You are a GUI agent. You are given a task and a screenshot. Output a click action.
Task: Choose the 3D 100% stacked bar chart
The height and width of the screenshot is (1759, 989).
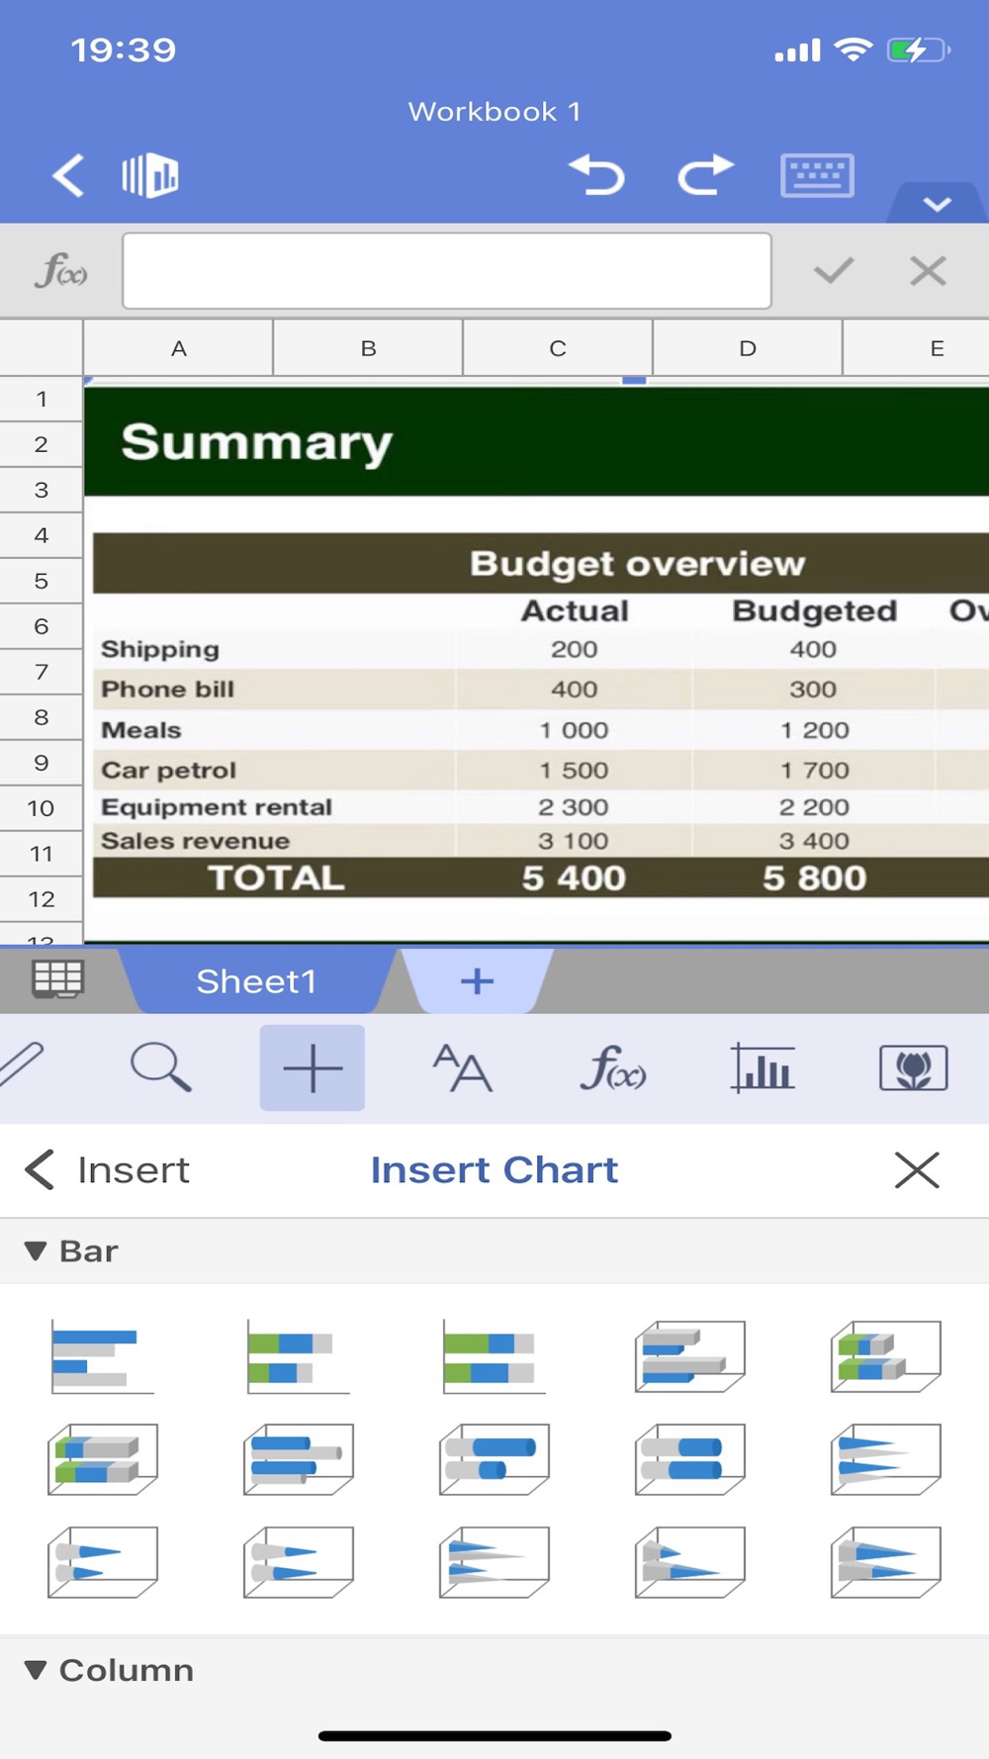coord(103,1459)
